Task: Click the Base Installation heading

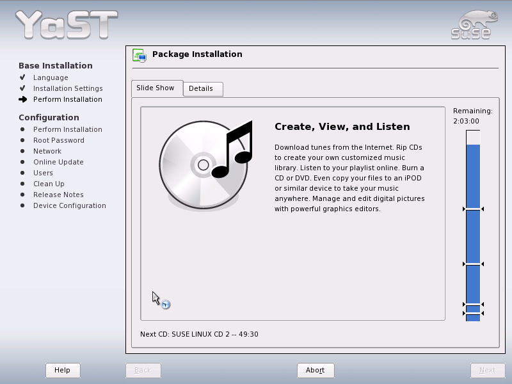Action: click(56, 66)
